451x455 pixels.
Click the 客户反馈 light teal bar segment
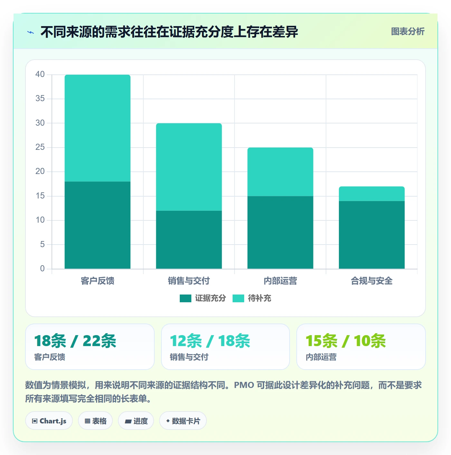98,128
